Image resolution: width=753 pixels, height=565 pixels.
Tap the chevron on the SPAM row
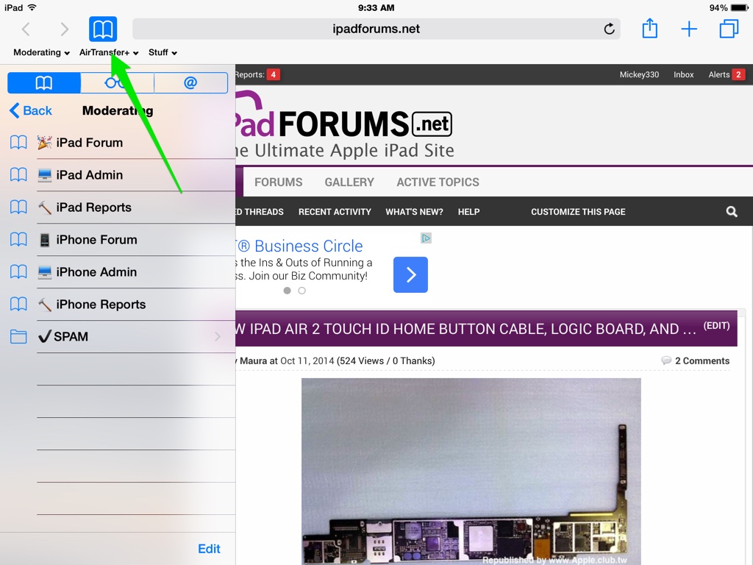(218, 336)
